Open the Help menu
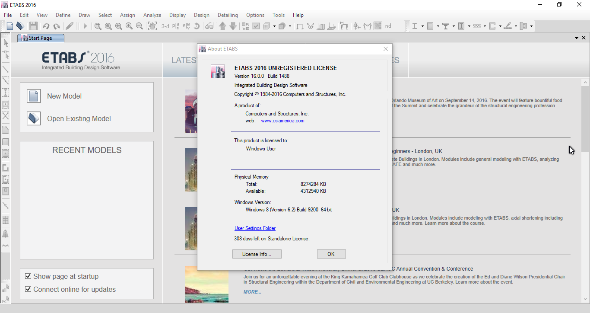The width and height of the screenshot is (590, 313). pyautogui.click(x=298, y=15)
